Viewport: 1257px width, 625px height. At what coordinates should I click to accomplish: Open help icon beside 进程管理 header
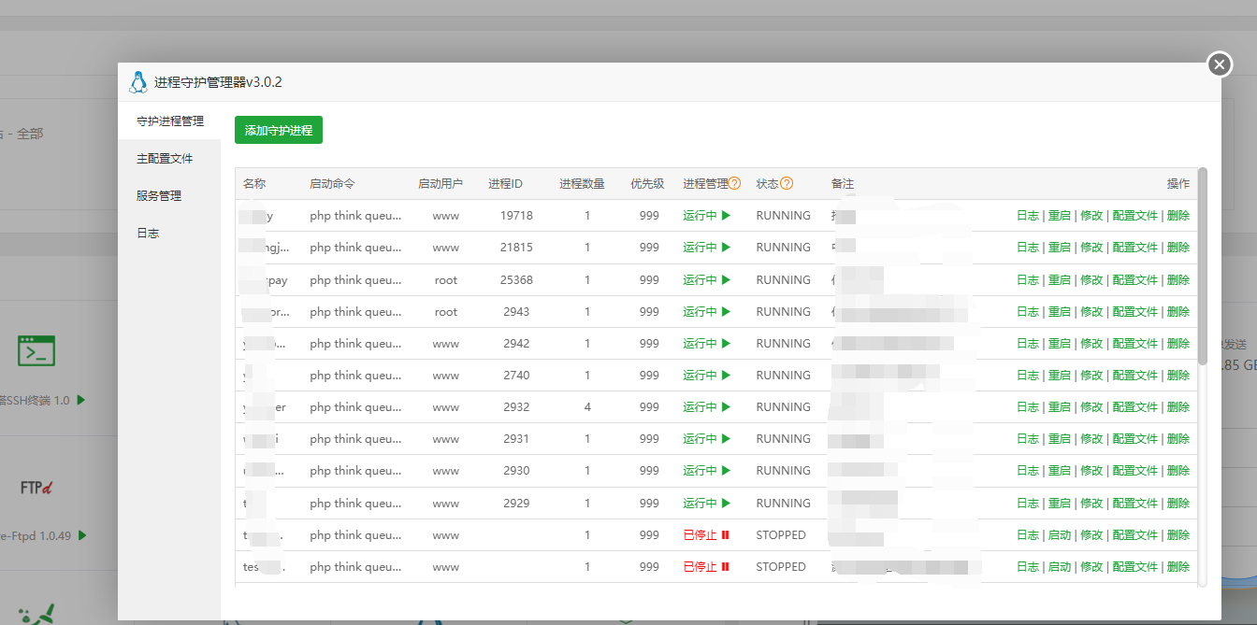734,184
